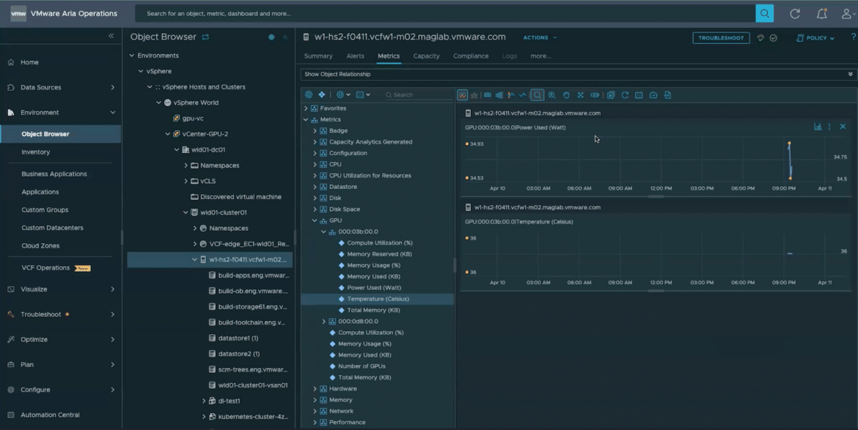858x430 pixels.
Task: Click the TROUBLESHOOT button
Action: tap(721, 38)
